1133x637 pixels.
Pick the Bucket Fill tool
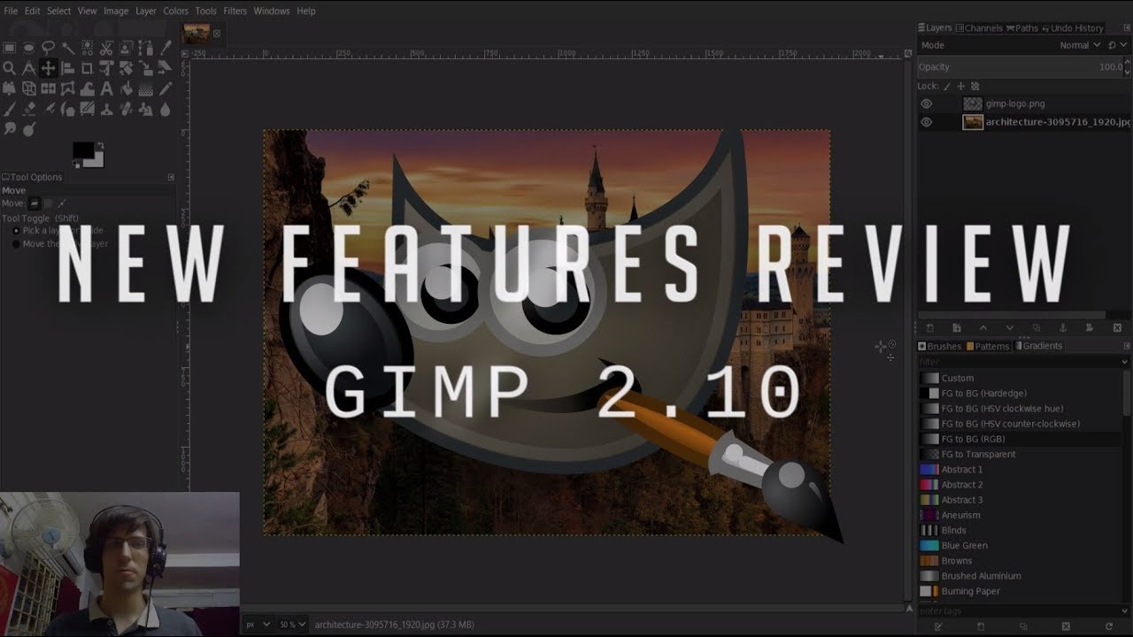tap(127, 88)
